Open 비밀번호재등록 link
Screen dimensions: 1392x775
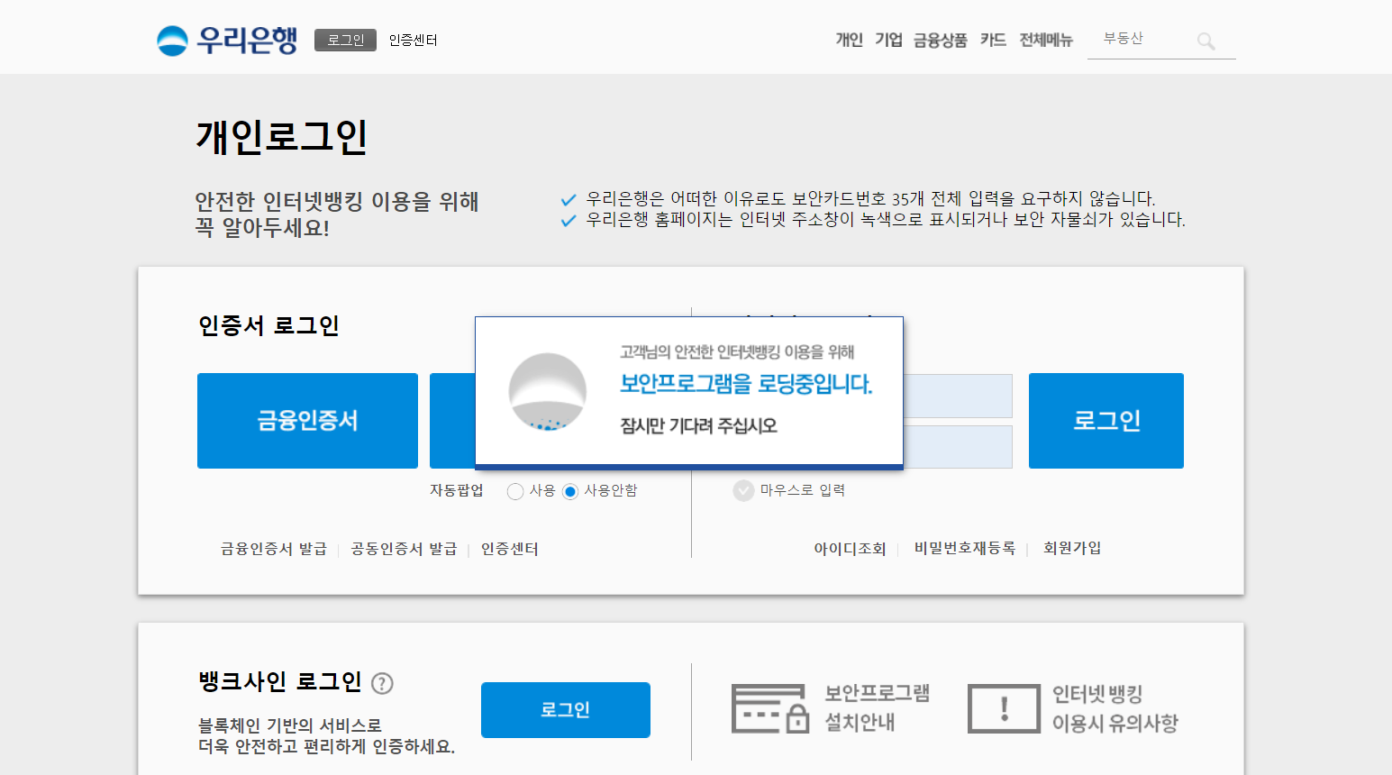point(965,548)
